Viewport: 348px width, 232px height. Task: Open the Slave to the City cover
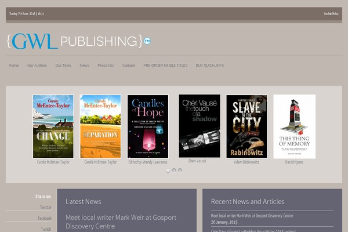coord(247,126)
